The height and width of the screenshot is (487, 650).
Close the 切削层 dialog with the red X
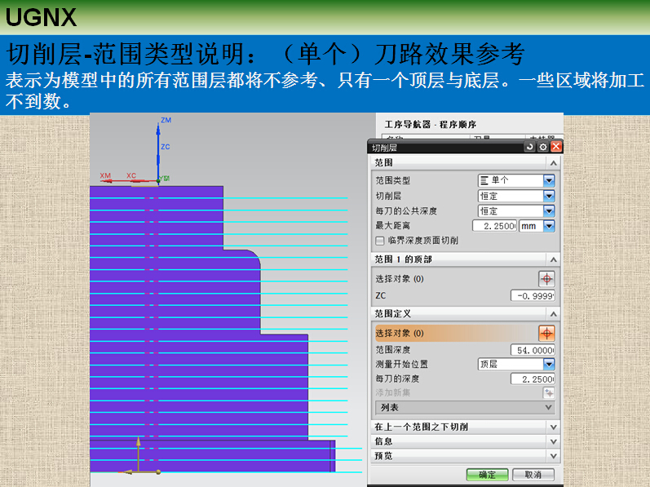click(x=556, y=147)
